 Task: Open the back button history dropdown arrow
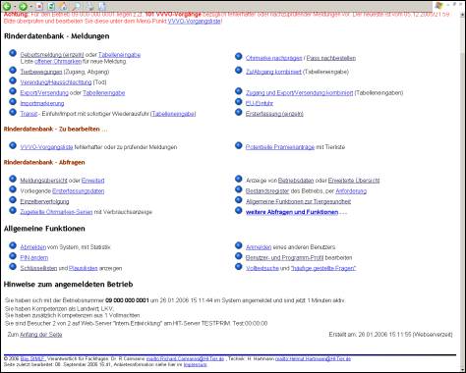click(x=15, y=7)
